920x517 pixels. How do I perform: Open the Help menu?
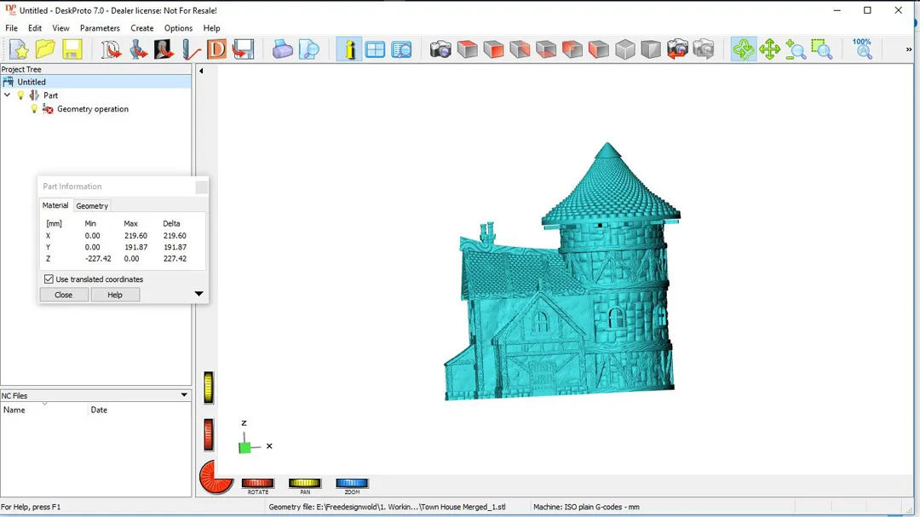pos(211,28)
